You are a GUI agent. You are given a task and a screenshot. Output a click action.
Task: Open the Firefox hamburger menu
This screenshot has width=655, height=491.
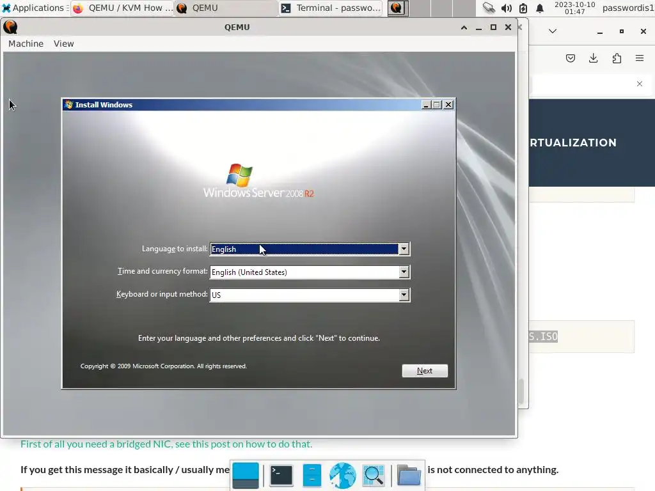click(640, 58)
